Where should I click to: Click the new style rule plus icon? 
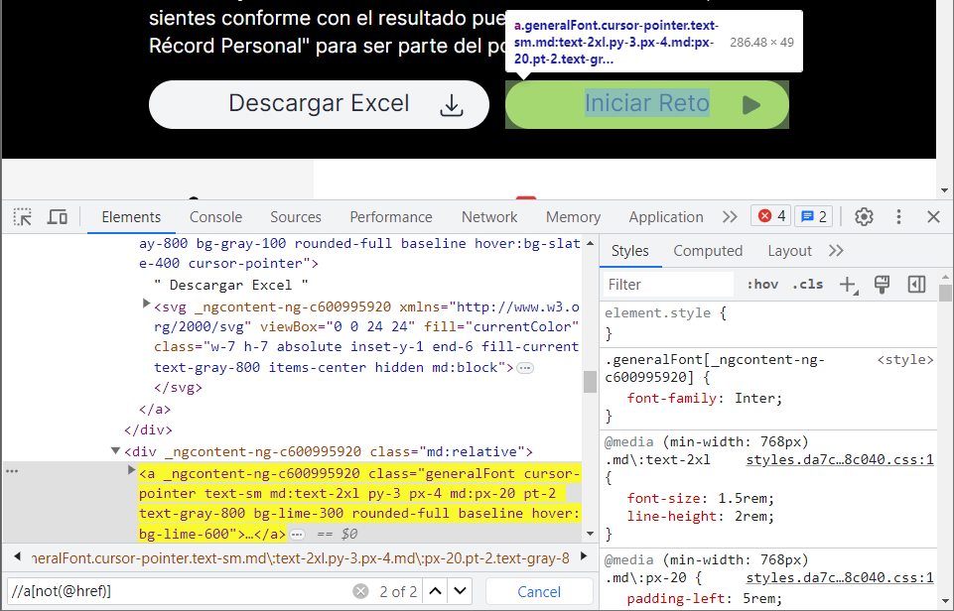tap(846, 284)
